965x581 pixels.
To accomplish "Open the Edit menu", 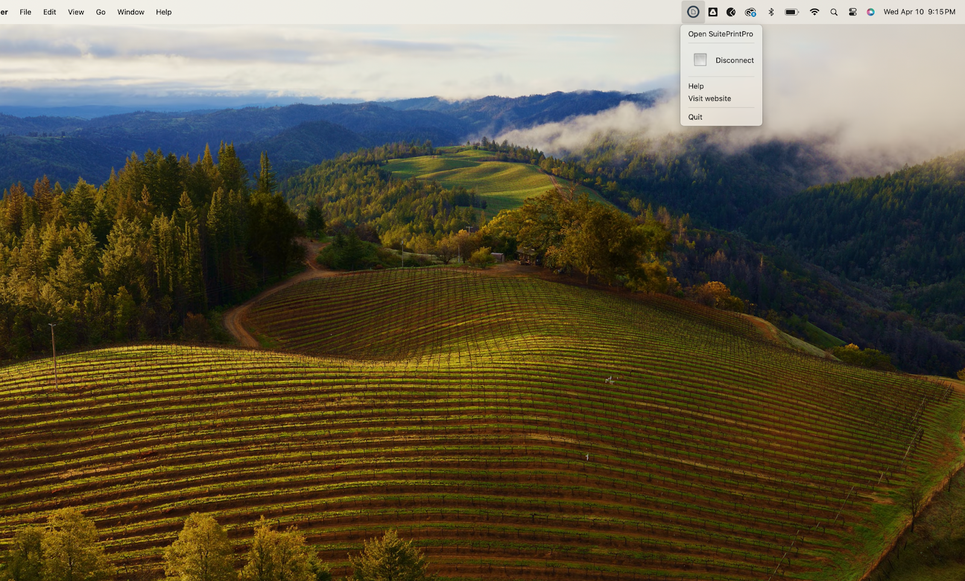I will (x=49, y=12).
